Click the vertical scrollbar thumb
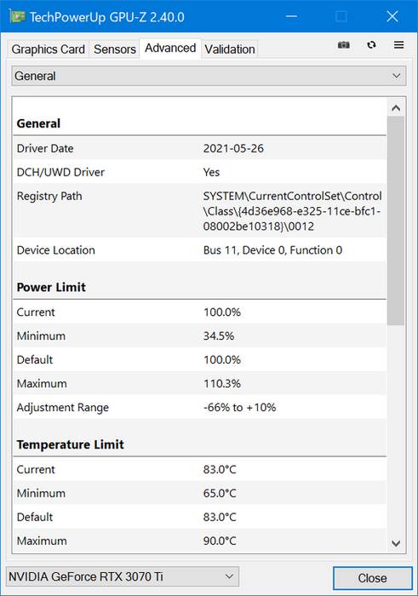418x596 pixels. [x=396, y=221]
